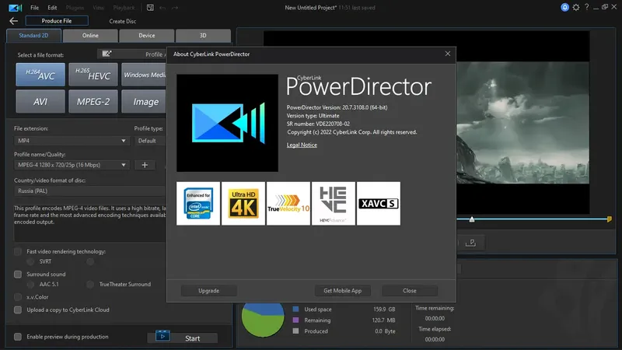Click the large PowerDirector logo image
The height and width of the screenshot is (350, 622).
[x=227, y=123]
